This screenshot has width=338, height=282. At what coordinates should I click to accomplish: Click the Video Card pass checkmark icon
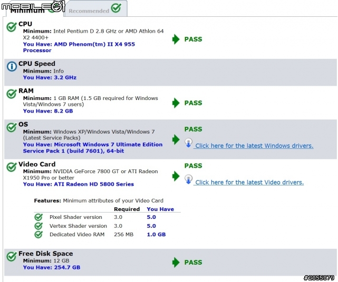pyautogui.click(x=12, y=167)
